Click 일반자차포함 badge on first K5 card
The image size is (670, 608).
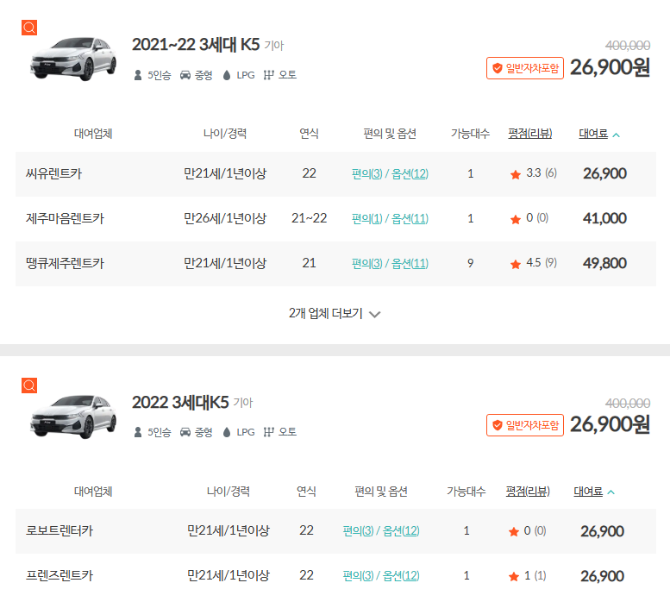(x=525, y=68)
